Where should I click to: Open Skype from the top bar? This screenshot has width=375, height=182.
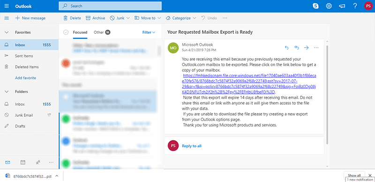315,6
